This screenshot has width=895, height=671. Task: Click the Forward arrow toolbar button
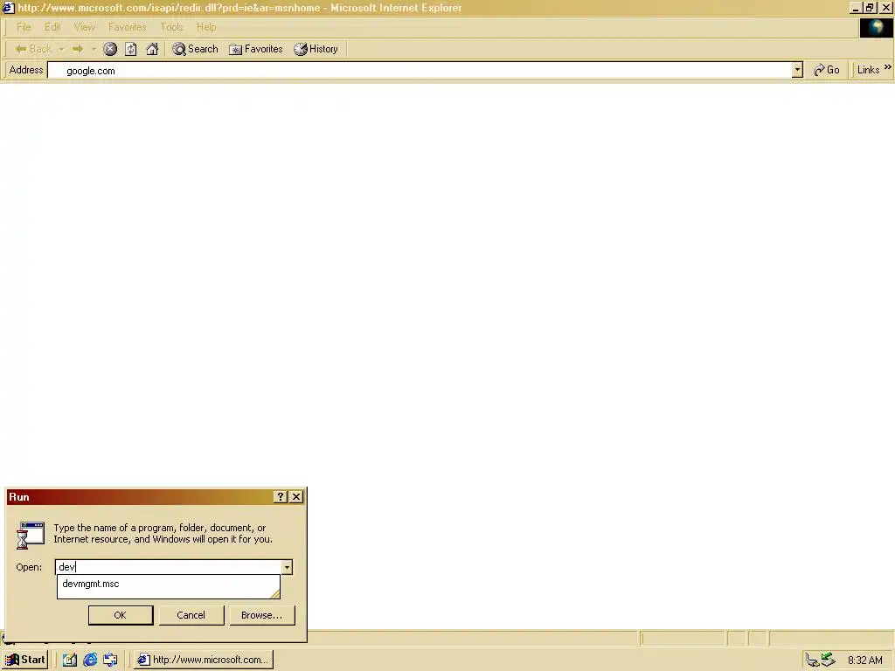tap(78, 49)
